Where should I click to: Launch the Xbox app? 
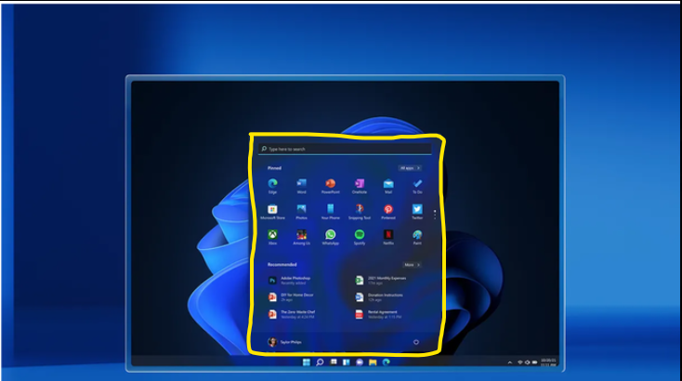(x=273, y=237)
